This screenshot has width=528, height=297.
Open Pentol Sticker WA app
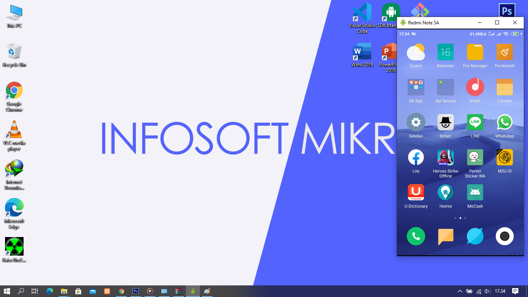click(475, 157)
